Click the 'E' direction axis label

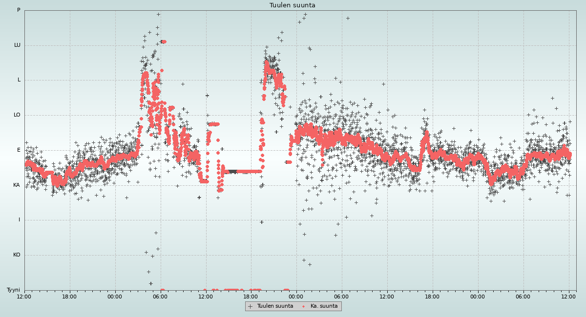pyautogui.click(x=19, y=150)
